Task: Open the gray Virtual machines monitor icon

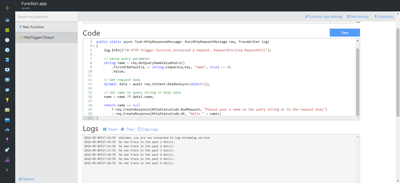Action: tap(7, 80)
